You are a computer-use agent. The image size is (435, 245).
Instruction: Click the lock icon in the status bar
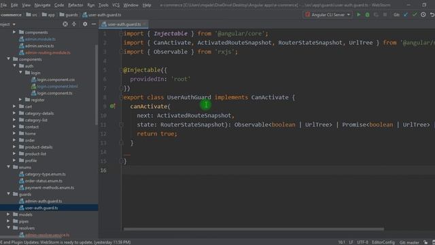(425, 242)
